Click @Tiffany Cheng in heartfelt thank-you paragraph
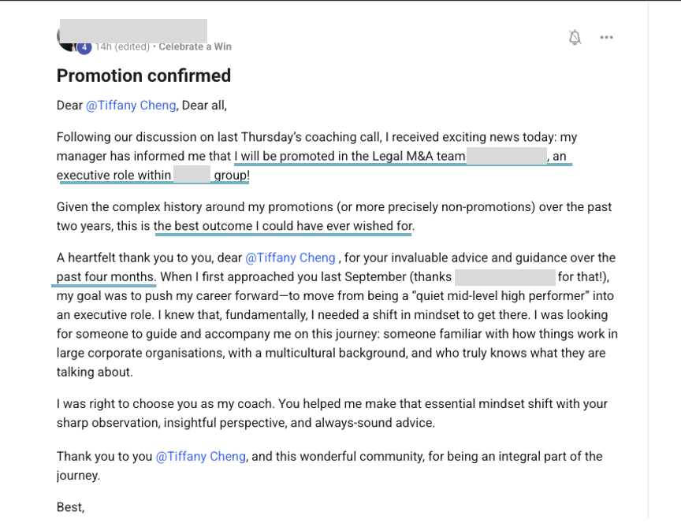The height and width of the screenshot is (530, 681). [x=291, y=258]
